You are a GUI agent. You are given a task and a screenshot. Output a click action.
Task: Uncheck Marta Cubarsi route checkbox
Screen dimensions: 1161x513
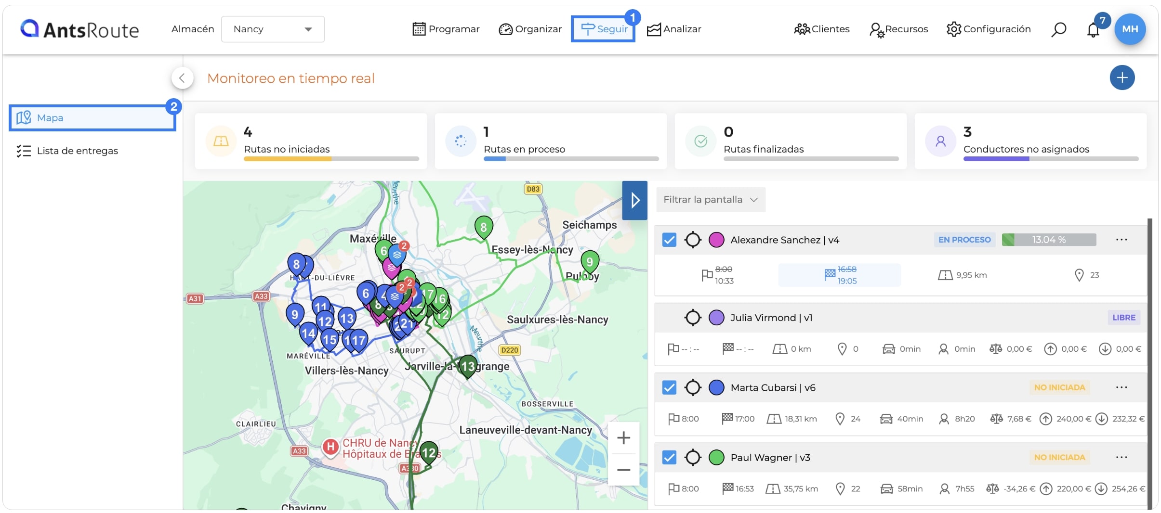pos(669,387)
